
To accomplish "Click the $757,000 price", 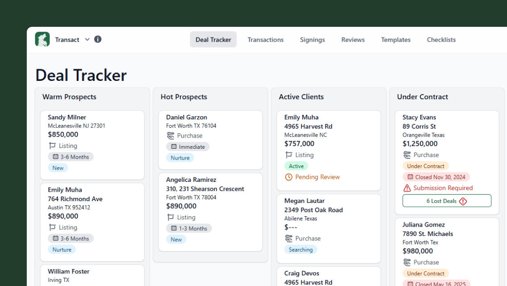I will pyautogui.click(x=299, y=143).
